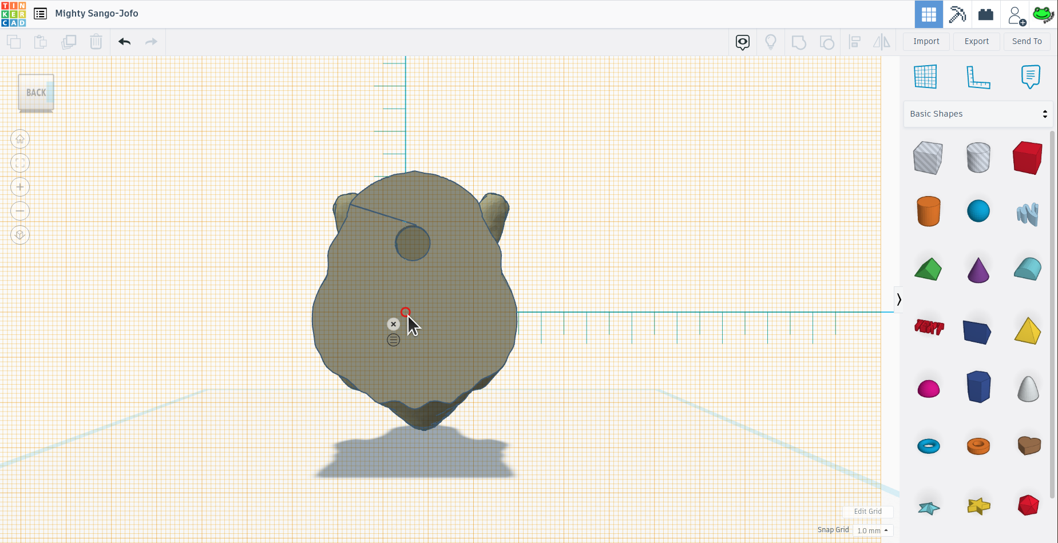
Task: Open the Align tool
Action: [x=855, y=42]
